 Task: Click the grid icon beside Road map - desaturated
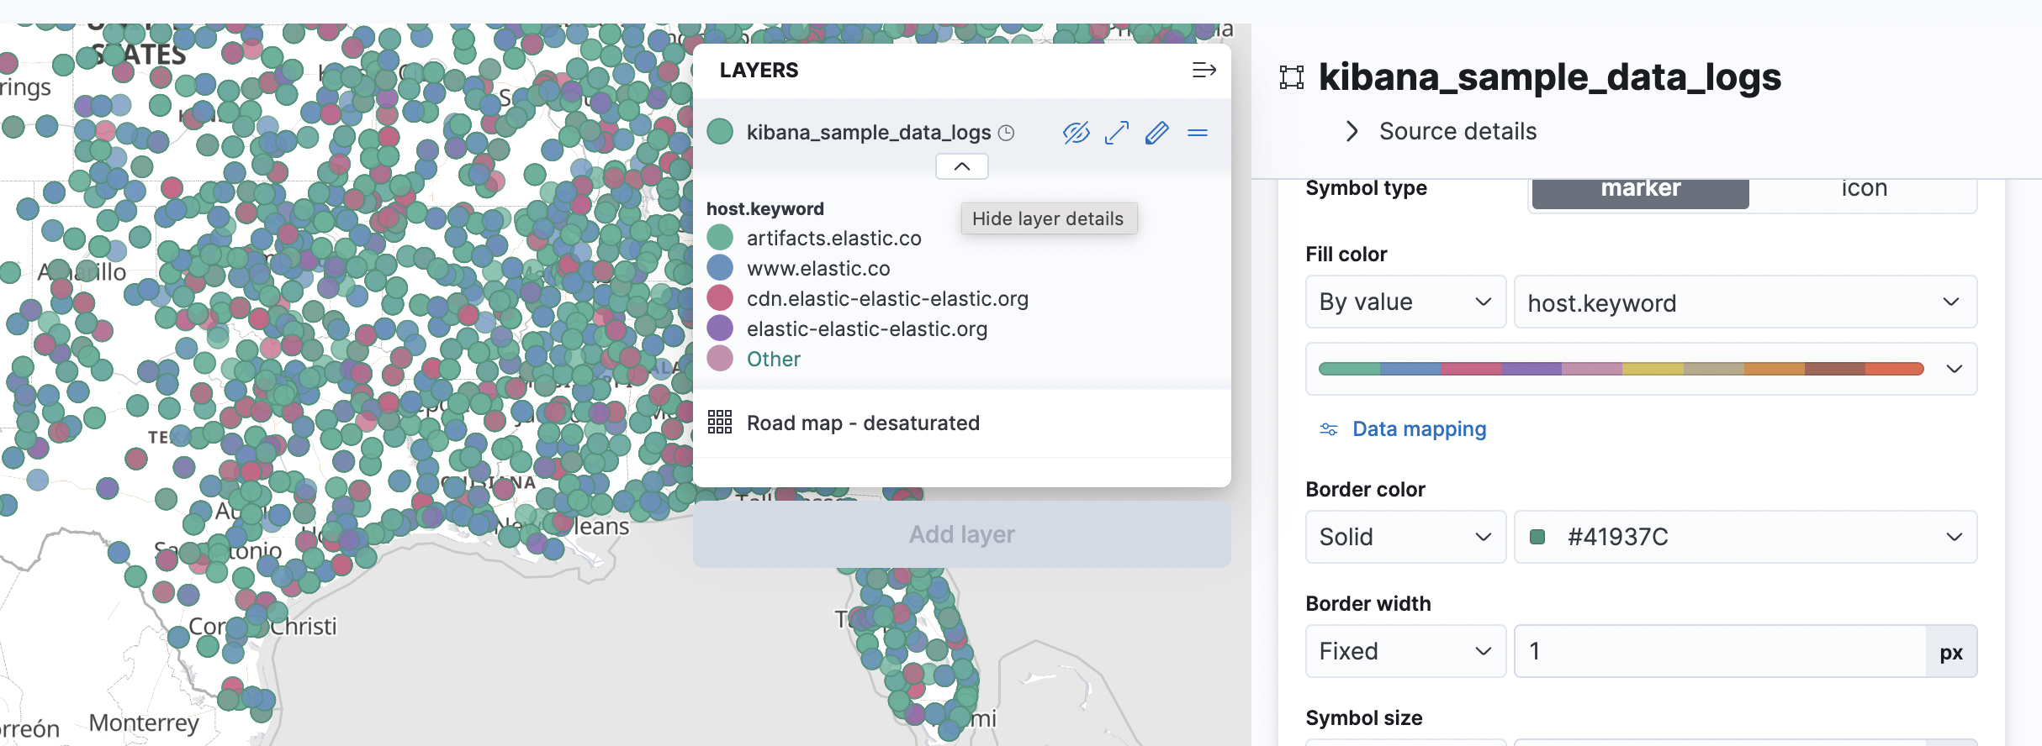tap(720, 422)
